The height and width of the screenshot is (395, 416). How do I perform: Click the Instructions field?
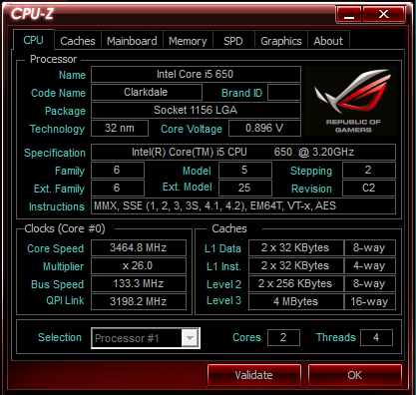243,205
